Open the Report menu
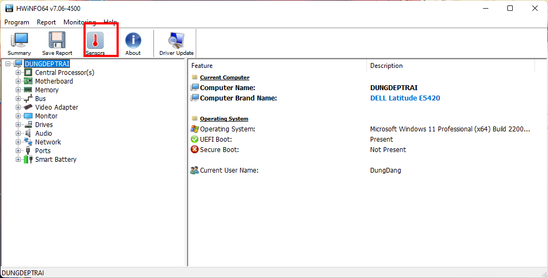Viewport: 548px width, 278px height. pyautogui.click(x=46, y=22)
